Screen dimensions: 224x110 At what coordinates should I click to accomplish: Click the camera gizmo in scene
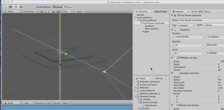click(105, 72)
